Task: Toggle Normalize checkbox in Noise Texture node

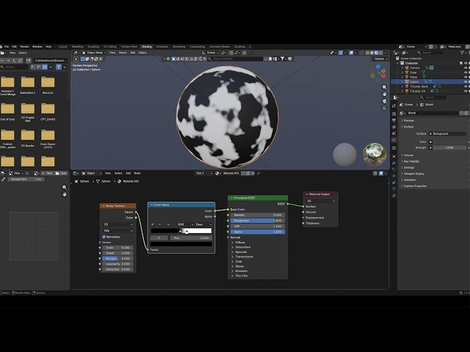Action: (x=104, y=237)
